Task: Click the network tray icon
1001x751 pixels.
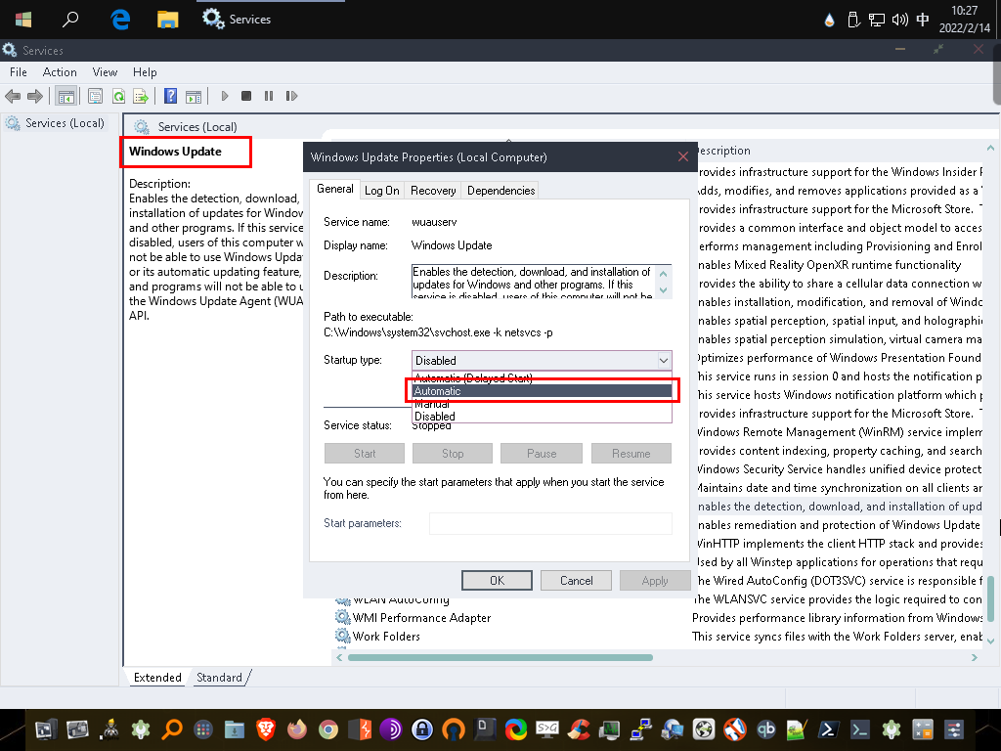Action: (x=877, y=20)
